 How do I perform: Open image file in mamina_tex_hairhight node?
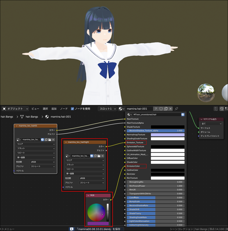point(99,156)
